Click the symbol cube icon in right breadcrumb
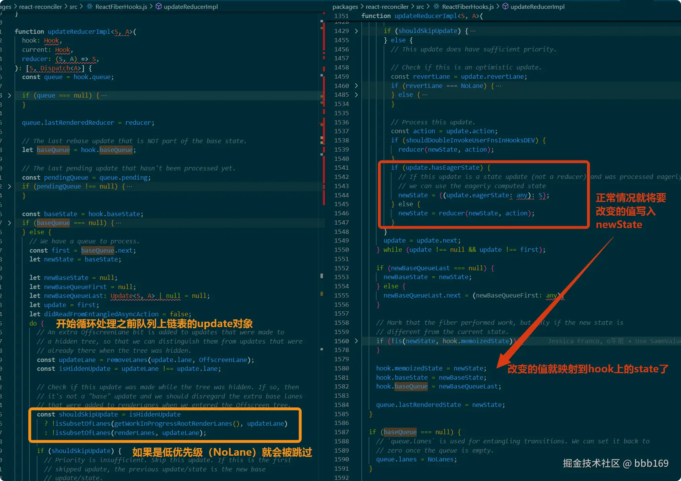681x481 pixels. click(505, 7)
